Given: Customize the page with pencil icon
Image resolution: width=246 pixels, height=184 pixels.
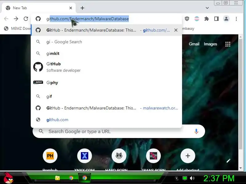Looking at the screenshot, I should pos(228,160).
